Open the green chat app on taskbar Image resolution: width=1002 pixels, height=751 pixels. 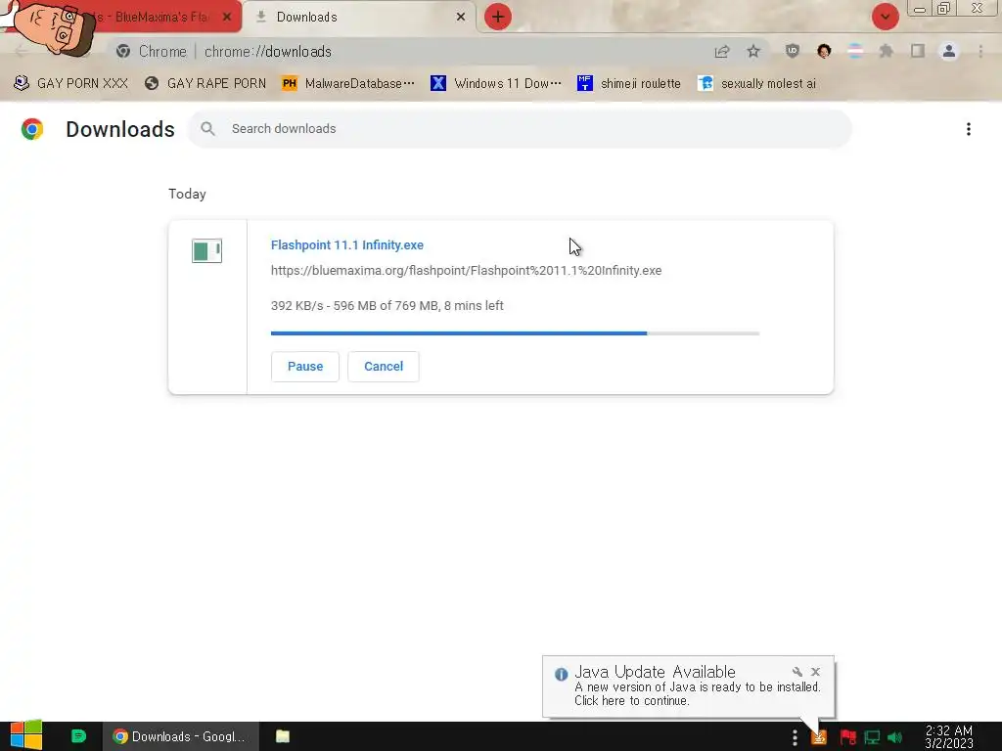coord(78,736)
